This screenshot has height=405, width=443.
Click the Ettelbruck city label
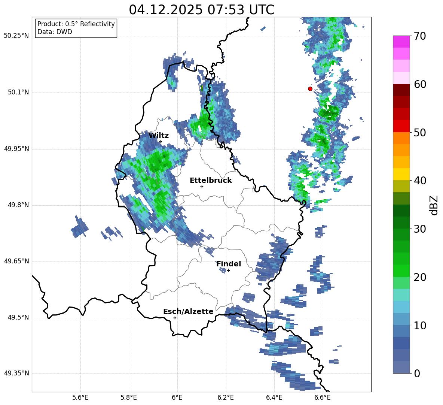coord(211,181)
